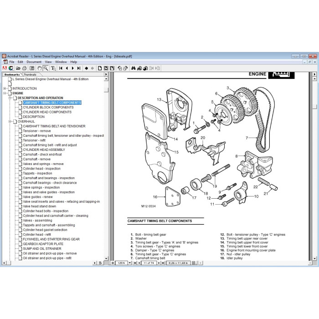Open CYLINDER BLOCK COMPONENTS bookmark
319x319 pixels.
(x=48, y=107)
